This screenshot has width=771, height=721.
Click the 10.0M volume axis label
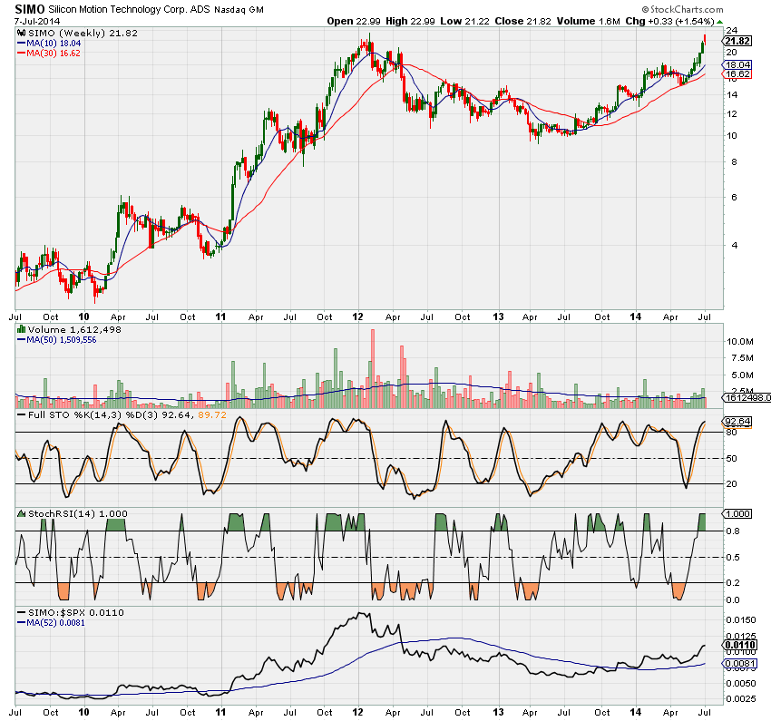tap(740, 342)
